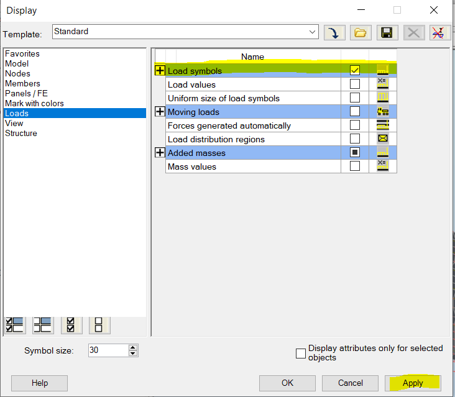455x397 pixels.
Task: Click the Load symbols row icon
Action: [383, 70]
